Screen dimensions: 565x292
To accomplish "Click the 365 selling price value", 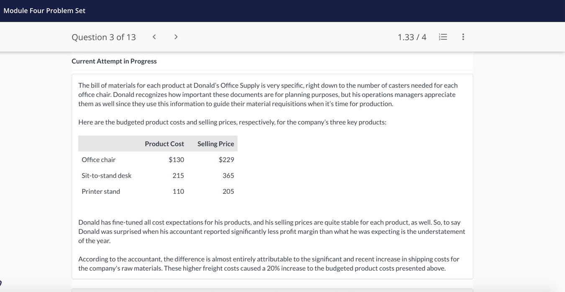I will (228, 175).
